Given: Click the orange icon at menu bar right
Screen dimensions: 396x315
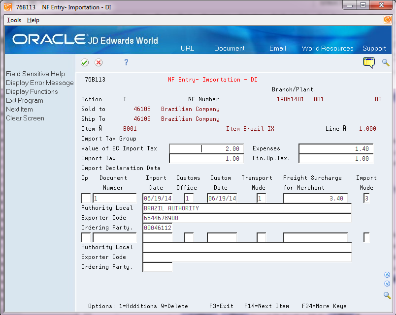Looking at the screenshot, I should pyautogui.click(x=387, y=20).
